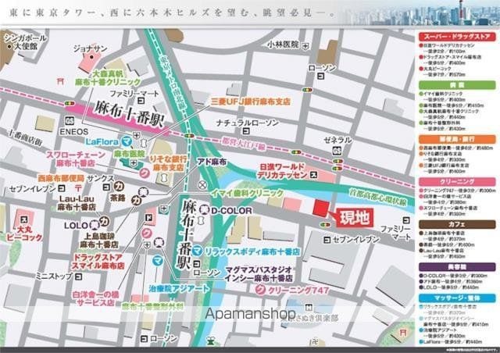Screen dimensions: 500x353
Task: Click the Tokyo skyline photo in the header
Action: coord(419,12)
